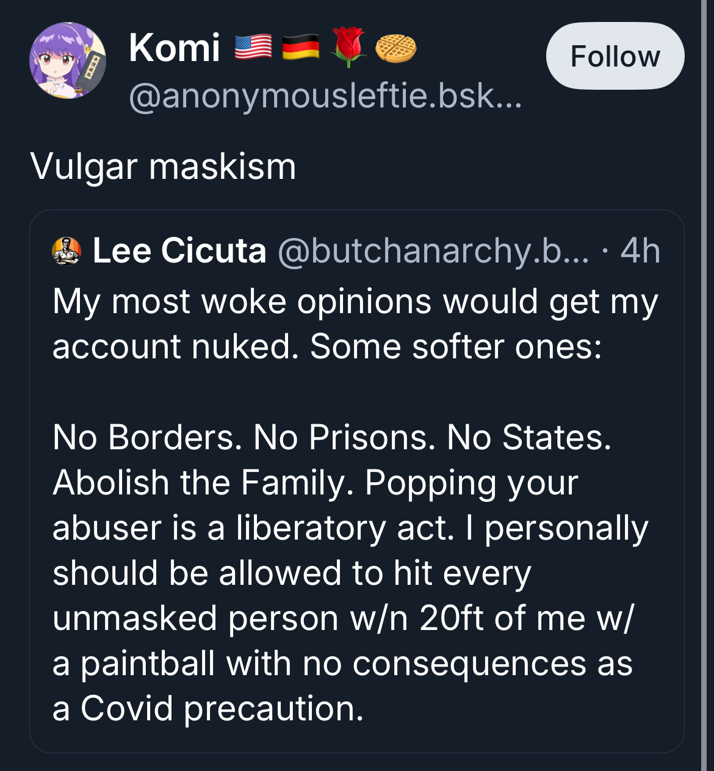Click the "should be allowed to hit every" line

click(292, 573)
